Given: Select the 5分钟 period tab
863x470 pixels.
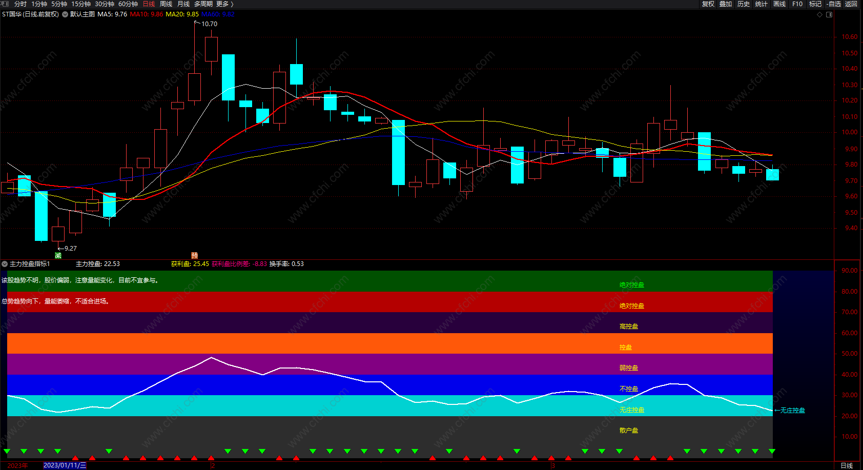Looking at the screenshot, I should [x=59, y=4].
